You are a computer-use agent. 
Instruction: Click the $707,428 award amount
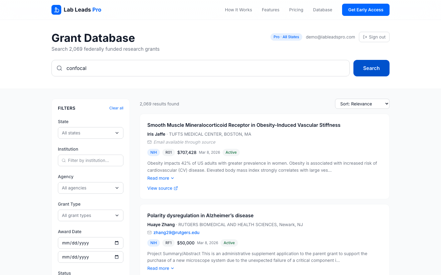coord(187,152)
